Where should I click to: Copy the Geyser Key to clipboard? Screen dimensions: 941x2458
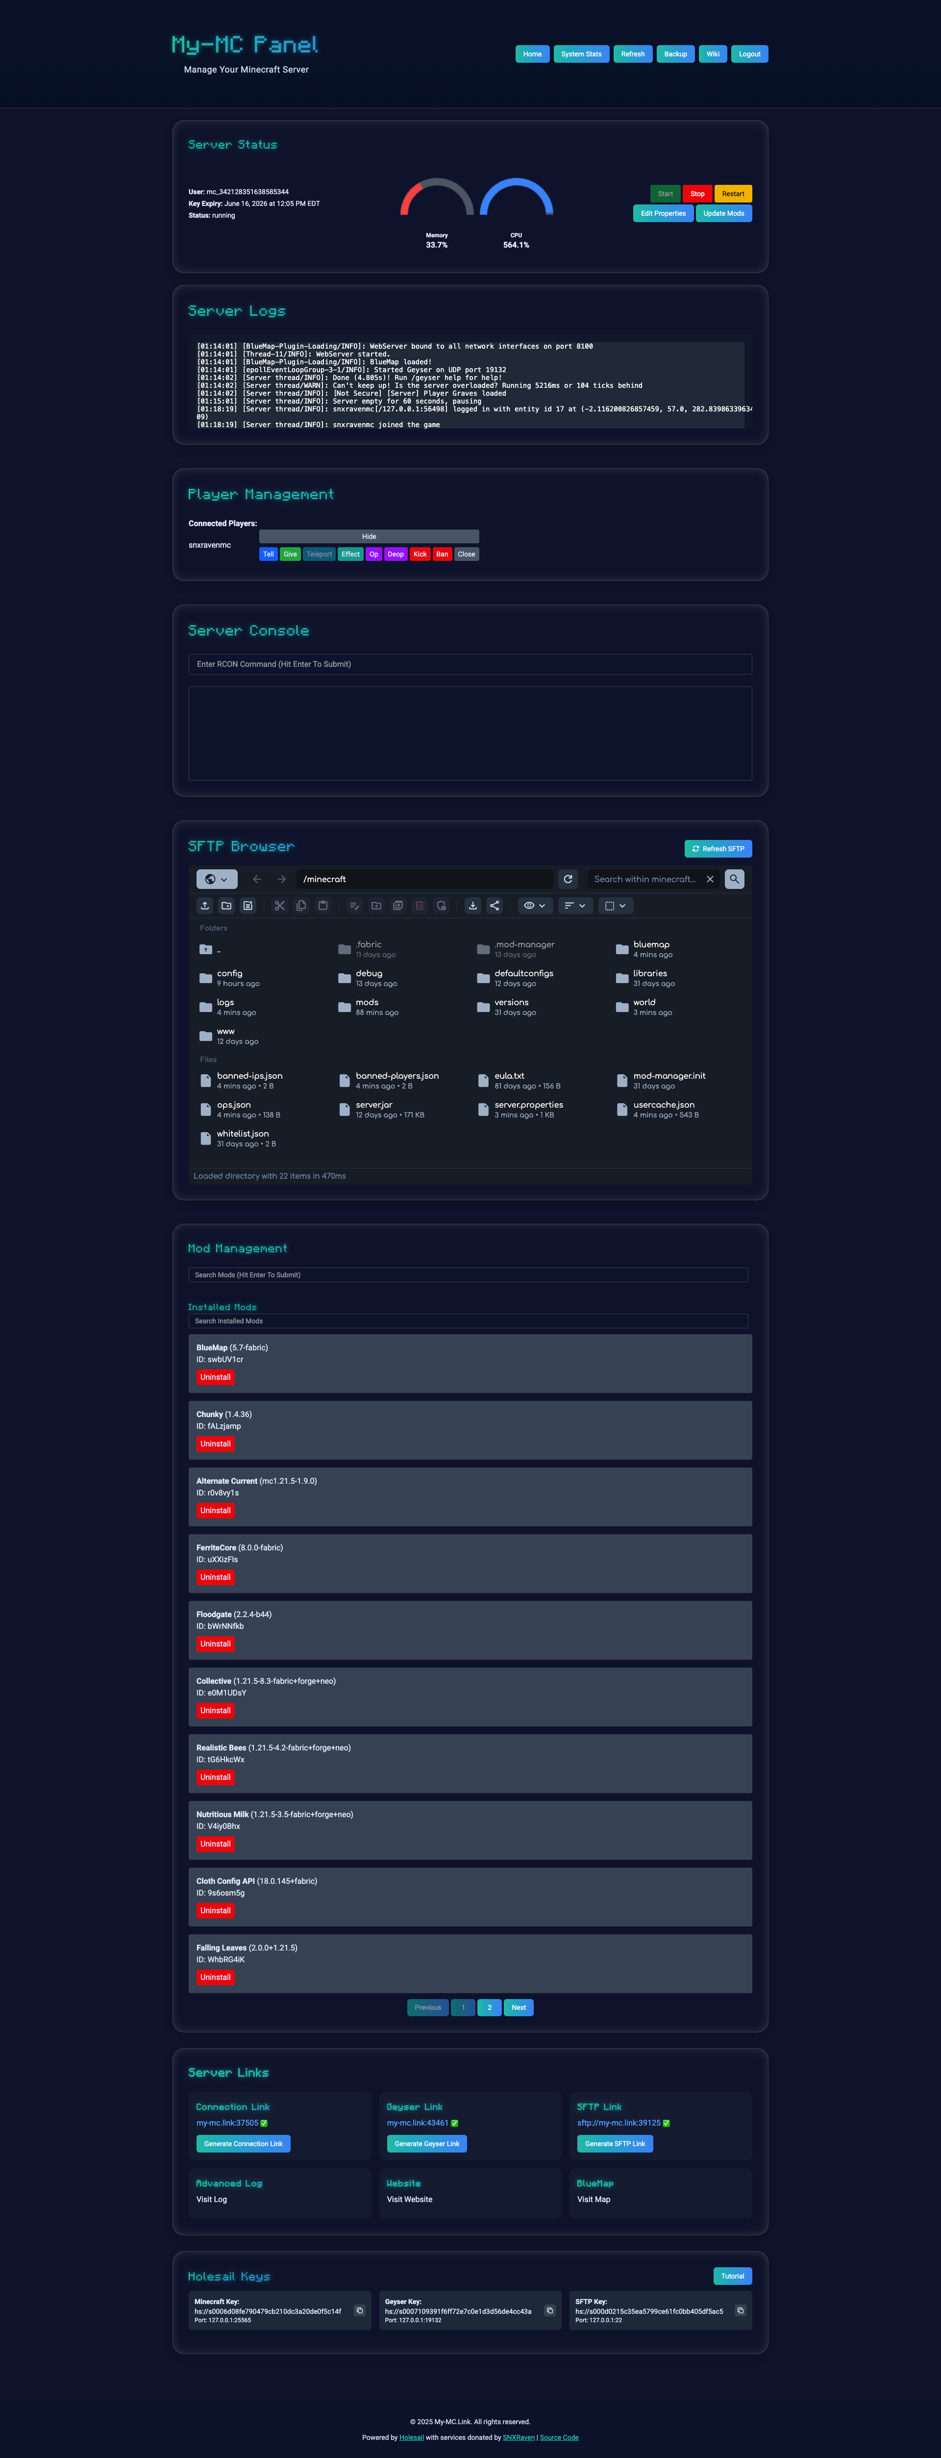pos(549,2310)
